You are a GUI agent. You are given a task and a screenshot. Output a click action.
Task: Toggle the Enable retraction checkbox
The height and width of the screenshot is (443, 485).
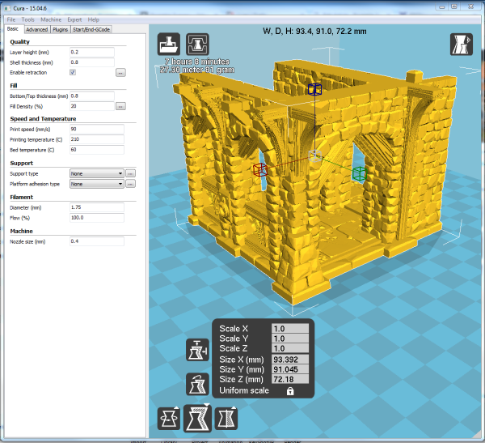click(x=73, y=72)
